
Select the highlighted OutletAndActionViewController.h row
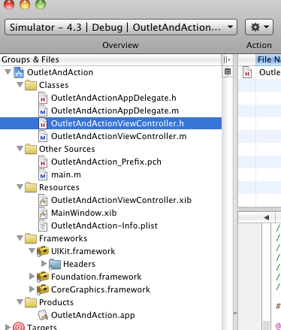pyautogui.click(x=110, y=123)
